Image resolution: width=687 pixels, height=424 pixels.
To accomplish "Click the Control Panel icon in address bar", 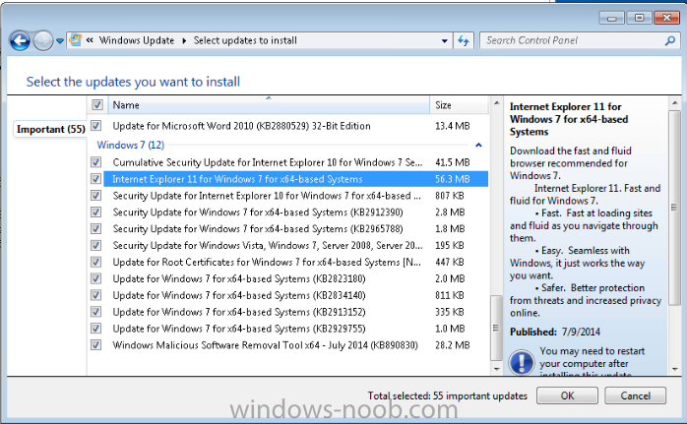I will pyautogui.click(x=76, y=40).
